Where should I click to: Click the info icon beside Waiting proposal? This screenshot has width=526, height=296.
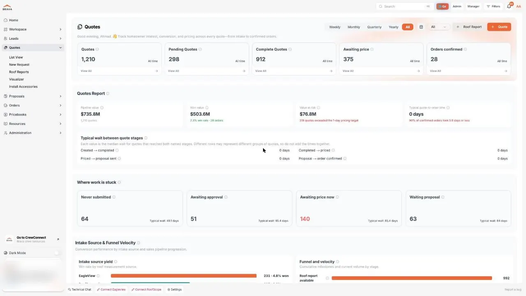coord(443,197)
